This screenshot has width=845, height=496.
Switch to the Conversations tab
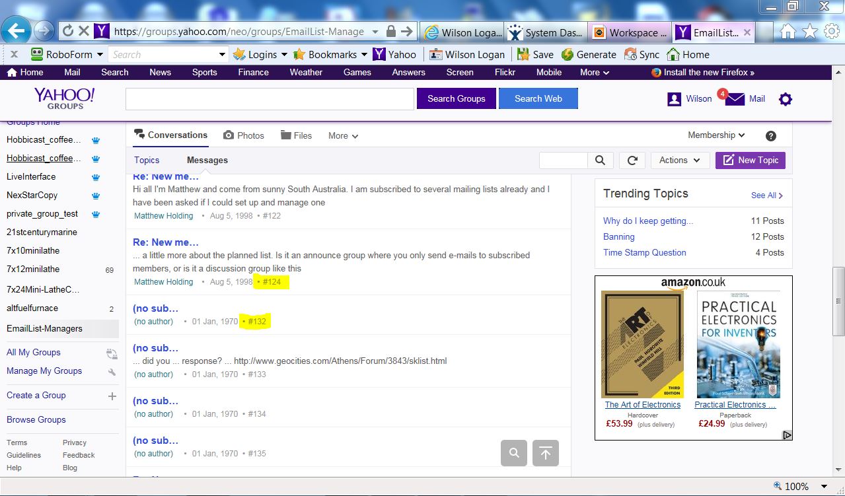[x=171, y=135]
